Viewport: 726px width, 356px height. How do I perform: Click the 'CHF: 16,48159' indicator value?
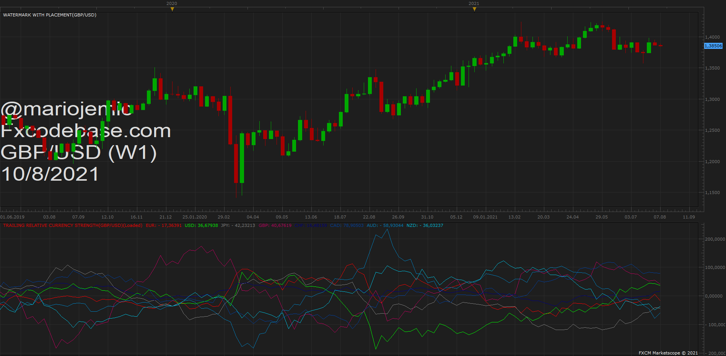pyautogui.click(x=311, y=225)
